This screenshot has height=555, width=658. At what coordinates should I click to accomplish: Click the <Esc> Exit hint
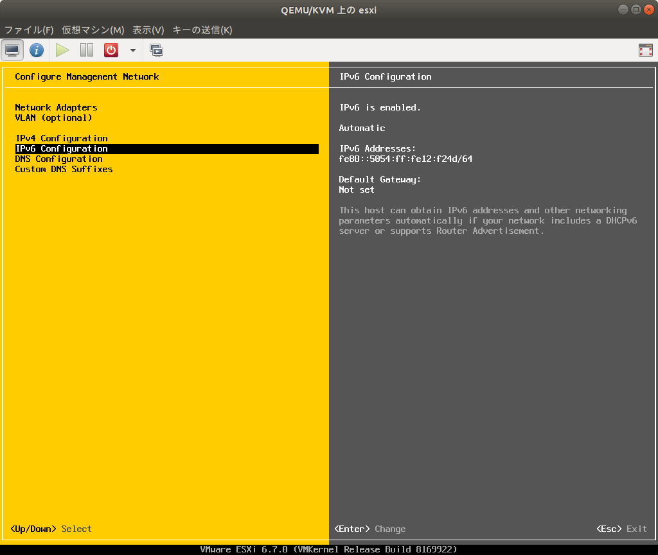coord(621,529)
